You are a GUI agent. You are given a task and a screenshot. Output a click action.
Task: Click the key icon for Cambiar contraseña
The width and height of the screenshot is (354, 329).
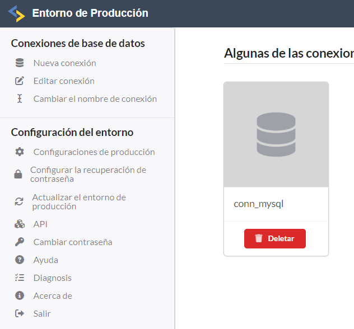click(x=20, y=242)
